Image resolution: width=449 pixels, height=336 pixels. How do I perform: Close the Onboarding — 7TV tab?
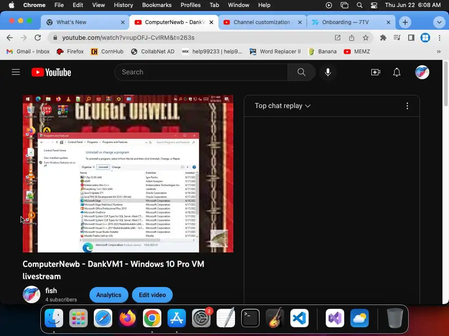point(388,22)
